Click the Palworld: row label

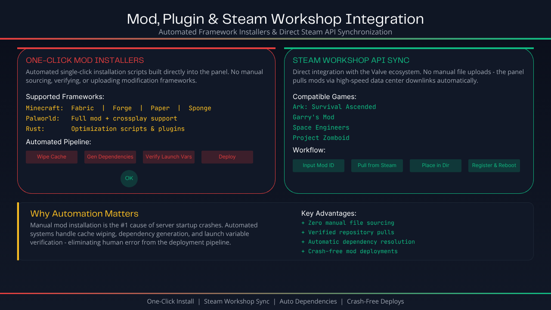click(43, 118)
